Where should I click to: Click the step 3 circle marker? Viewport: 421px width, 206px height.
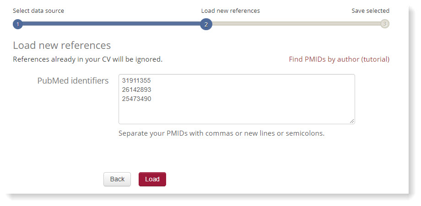pyautogui.click(x=385, y=24)
